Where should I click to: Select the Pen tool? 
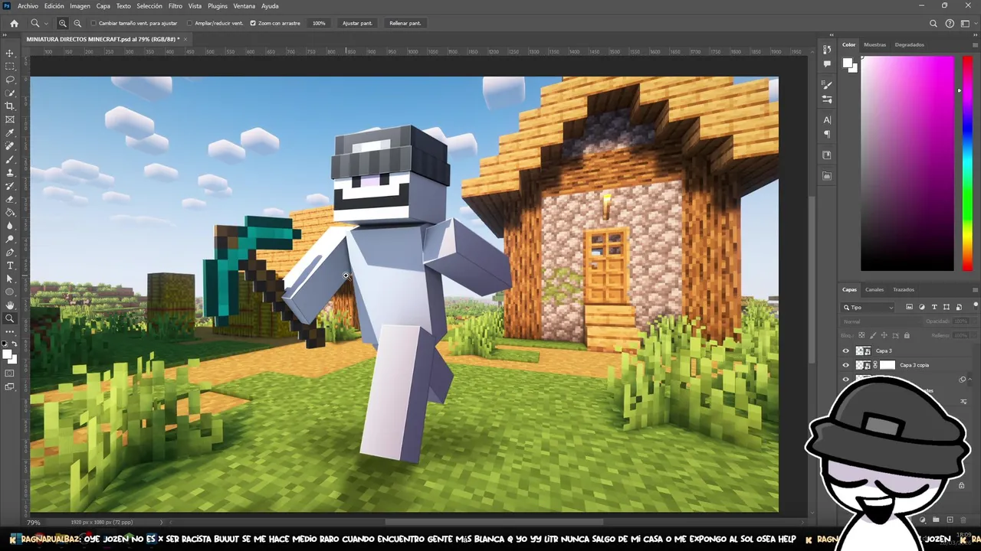click(10, 252)
